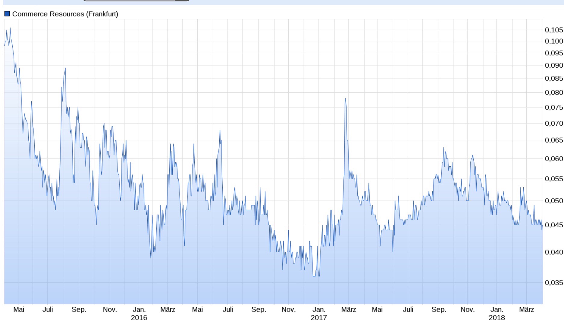Image resolution: width=564 pixels, height=320 pixels.
Task: Click the March 2017 price spike peak
Action: pyautogui.click(x=345, y=99)
